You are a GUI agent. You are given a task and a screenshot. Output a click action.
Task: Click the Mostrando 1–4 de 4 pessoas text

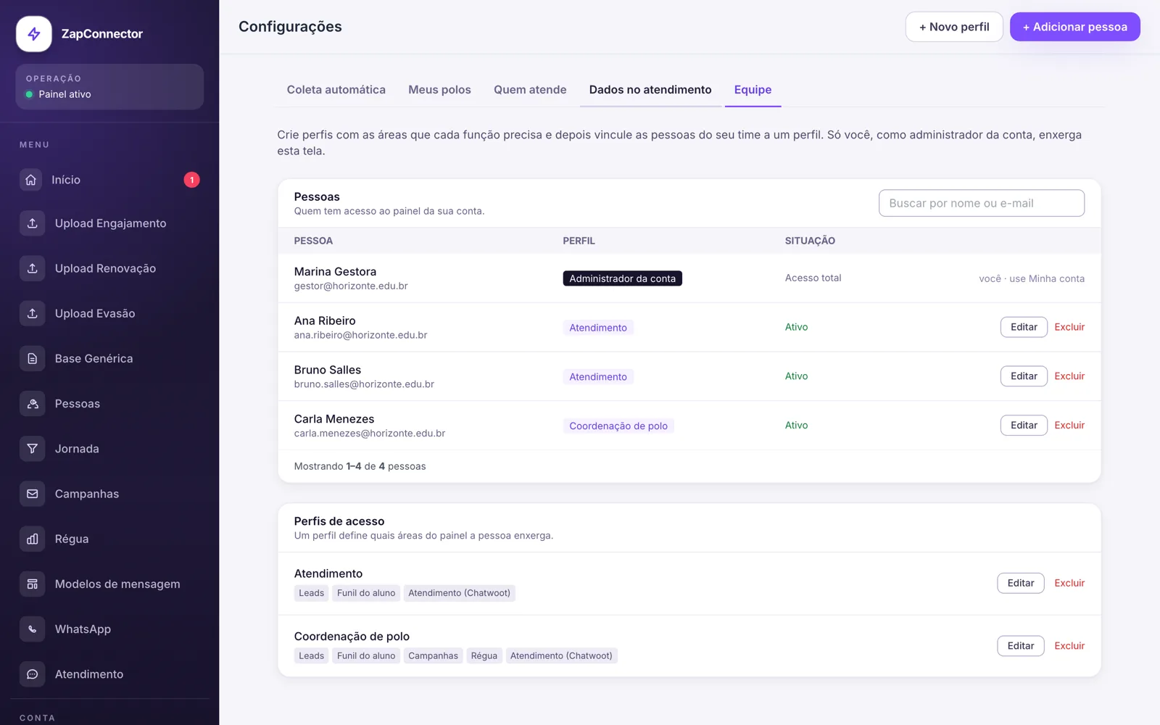[x=360, y=466]
